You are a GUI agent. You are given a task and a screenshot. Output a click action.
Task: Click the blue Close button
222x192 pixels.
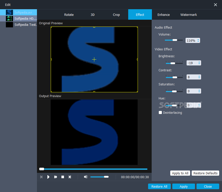208,186
